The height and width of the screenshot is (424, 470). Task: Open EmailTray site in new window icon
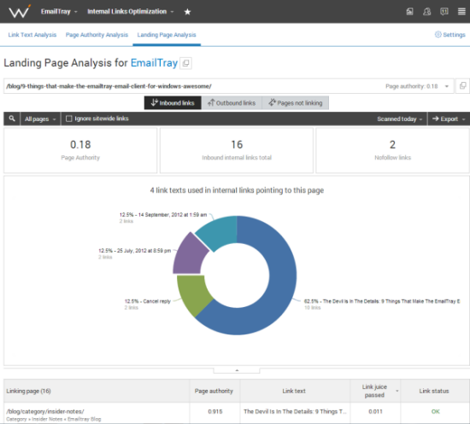[185, 63]
